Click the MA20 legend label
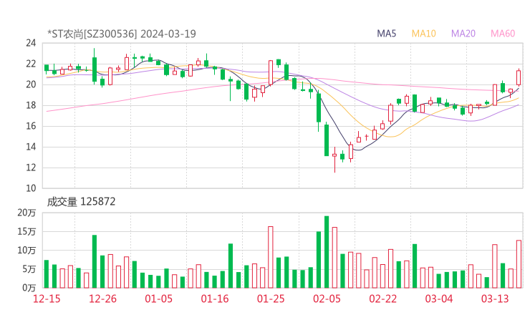 pyautogui.click(x=463, y=34)
